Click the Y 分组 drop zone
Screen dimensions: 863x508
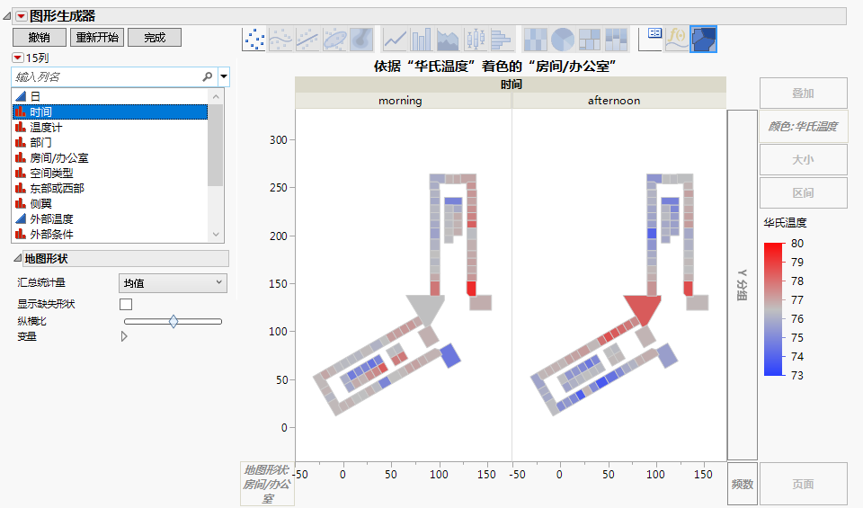point(743,285)
